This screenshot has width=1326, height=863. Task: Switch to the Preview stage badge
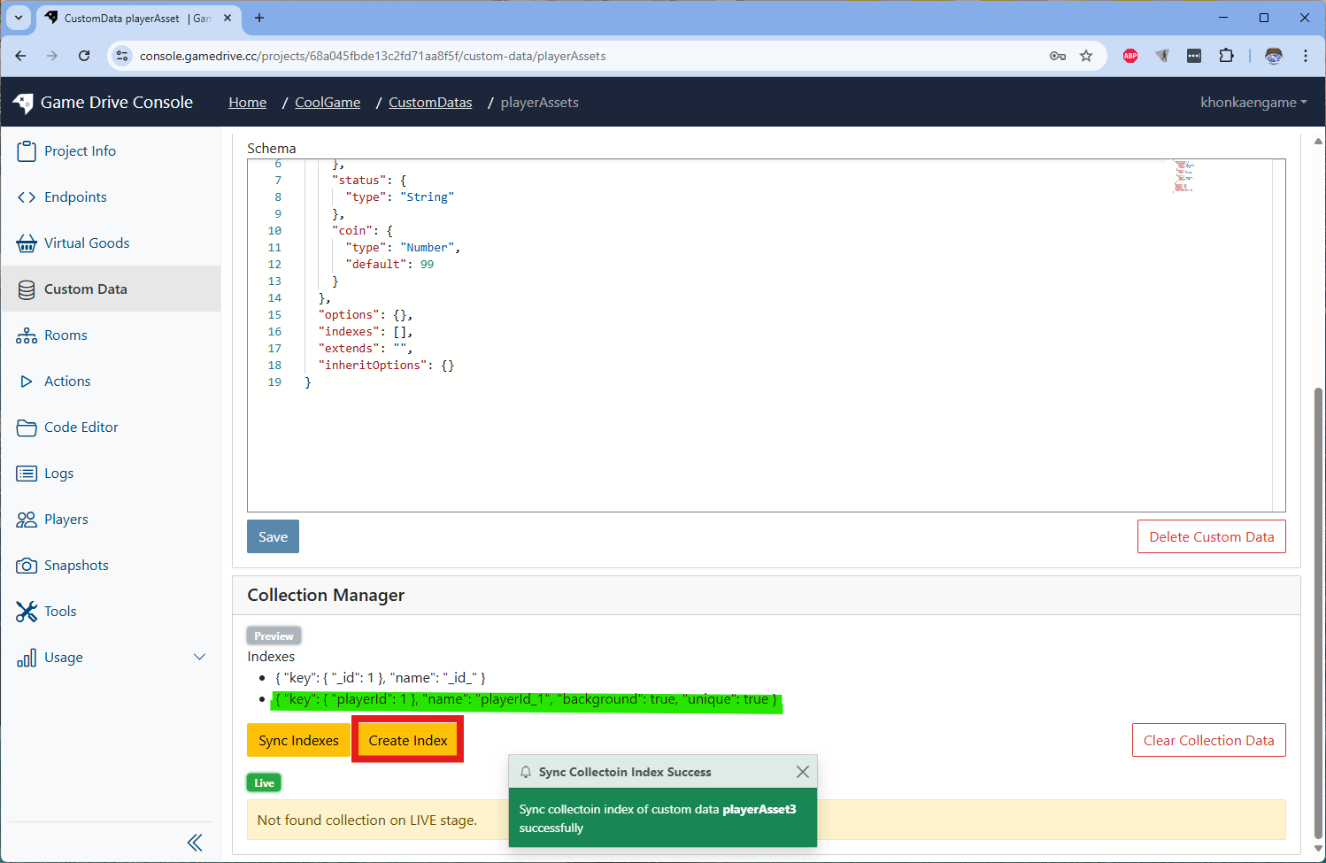[274, 636]
